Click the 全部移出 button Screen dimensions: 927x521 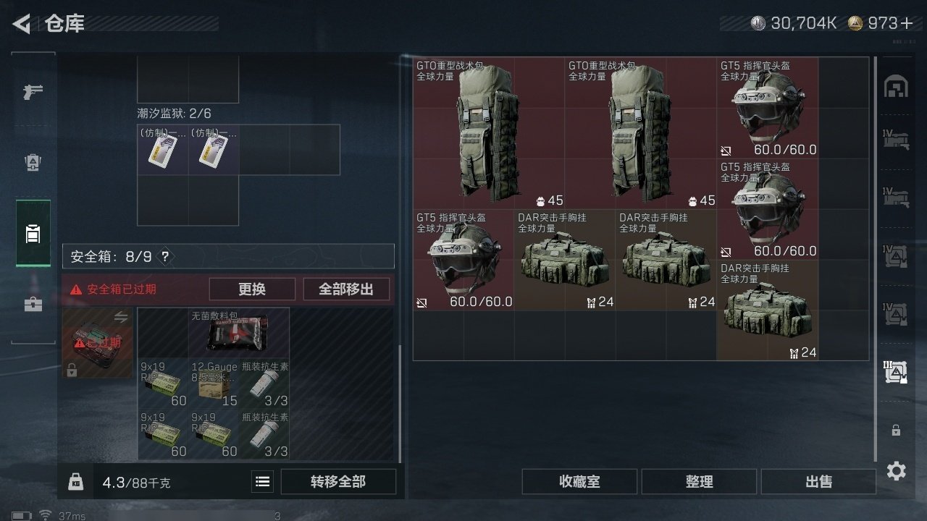click(x=346, y=289)
